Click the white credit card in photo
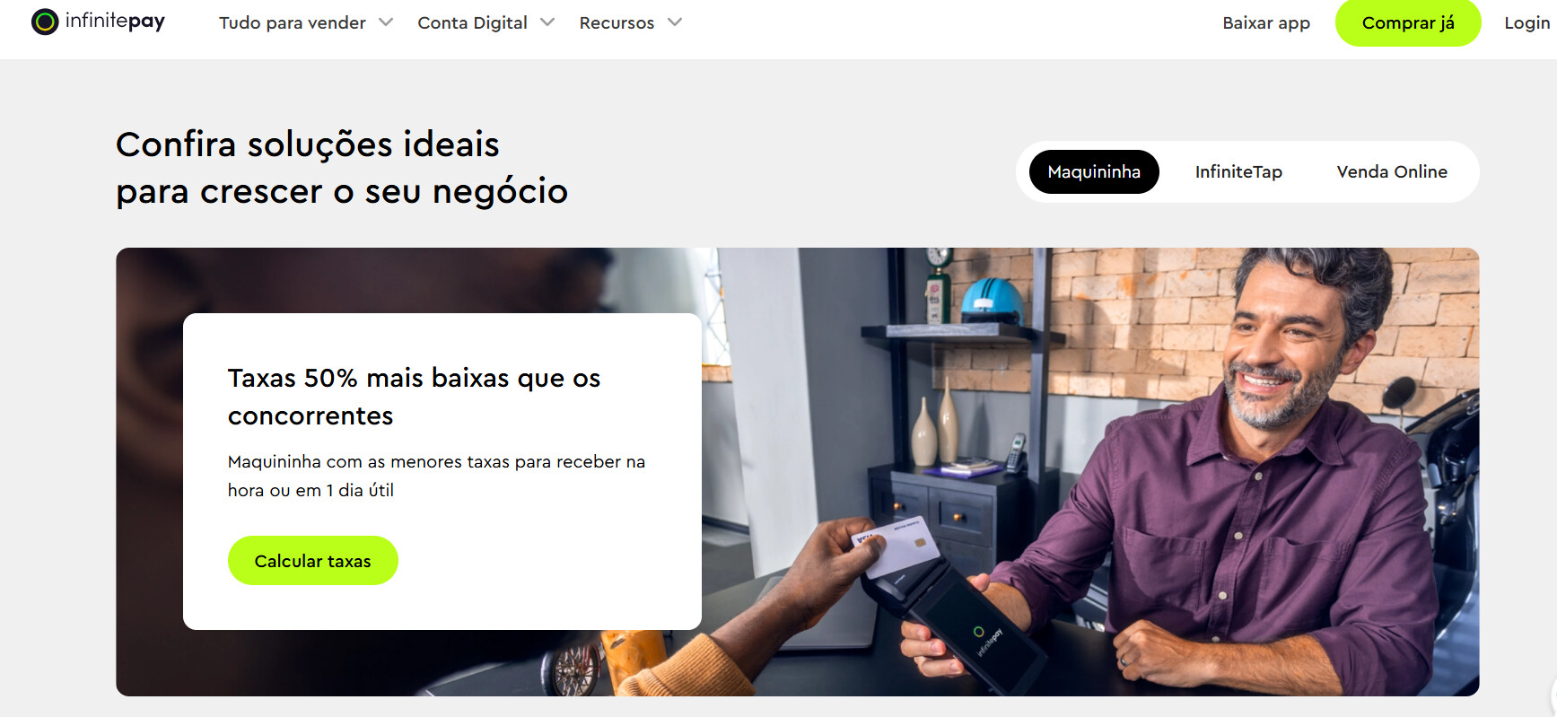 click(896, 545)
